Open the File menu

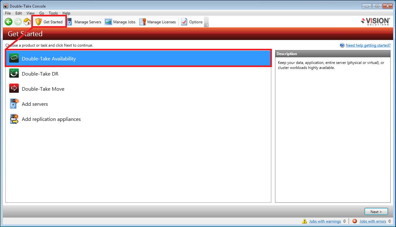pos(8,13)
